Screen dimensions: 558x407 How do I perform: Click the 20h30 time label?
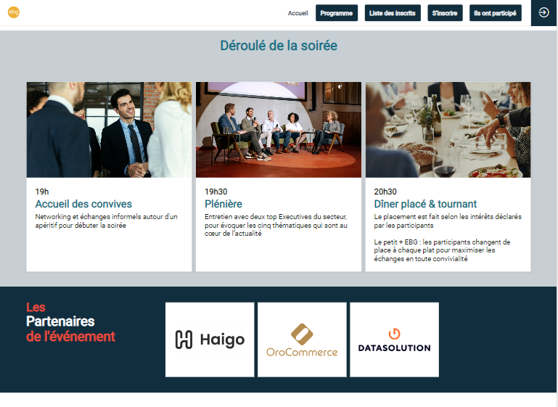[x=385, y=192]
